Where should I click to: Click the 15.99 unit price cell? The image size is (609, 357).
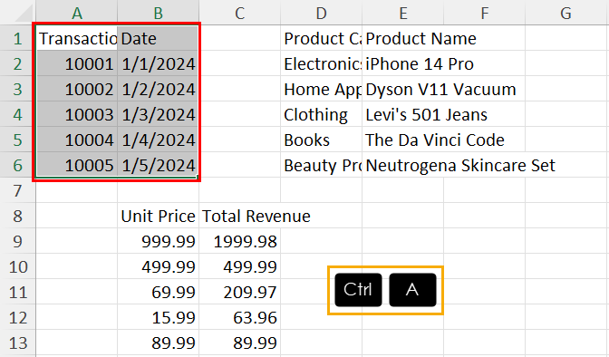(x=158, y=317)
